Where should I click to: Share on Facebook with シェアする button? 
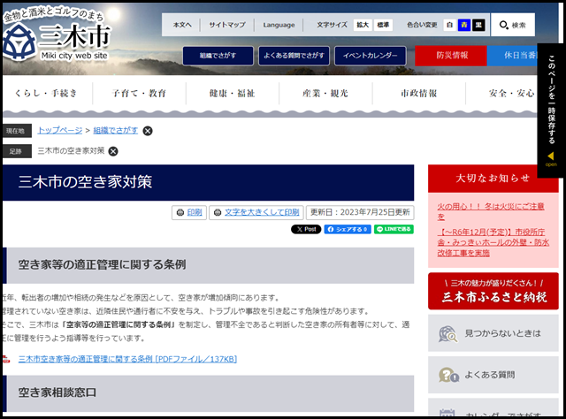tap(348, 229)
